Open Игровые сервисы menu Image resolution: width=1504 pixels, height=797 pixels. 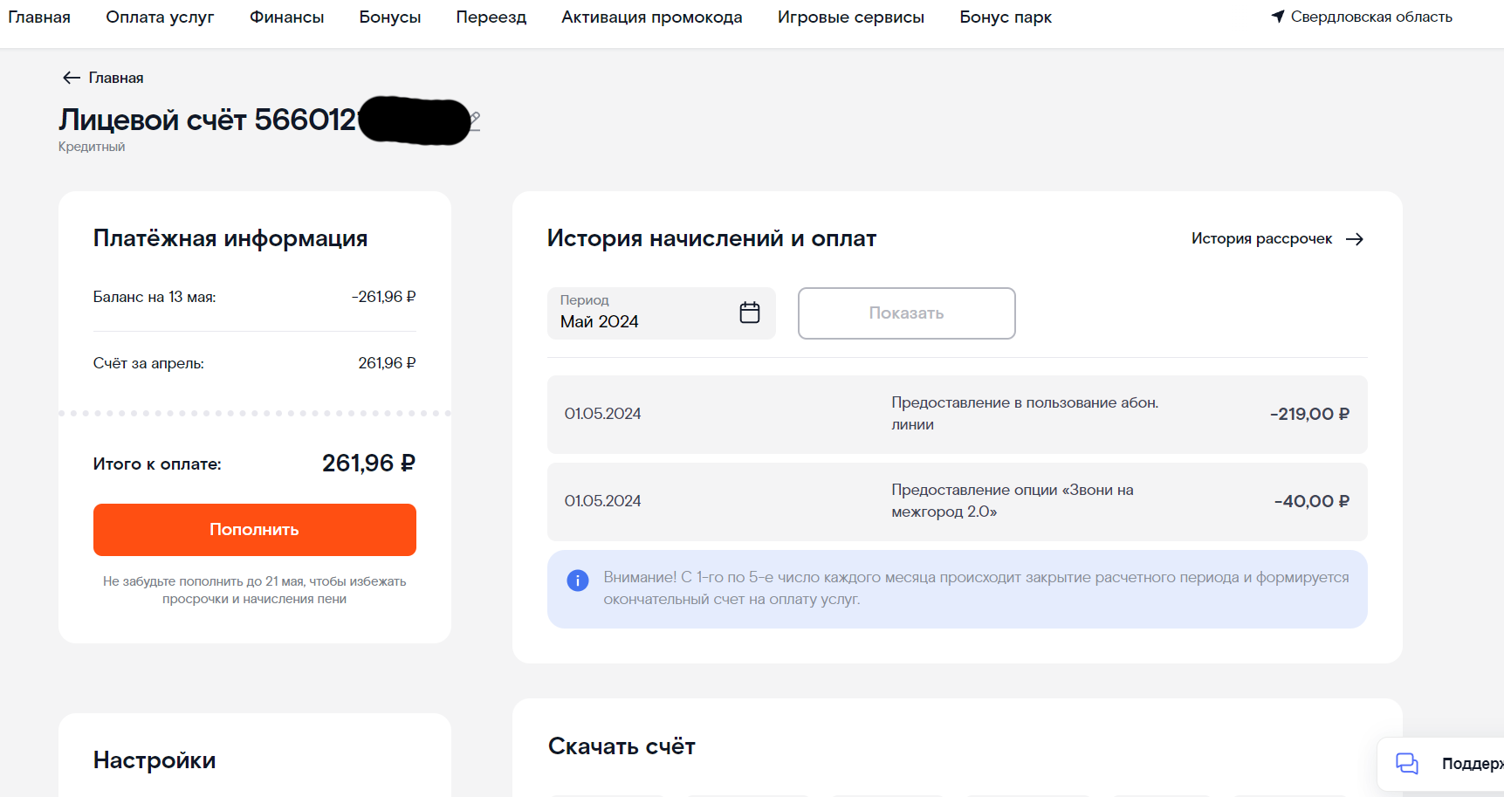851,17
